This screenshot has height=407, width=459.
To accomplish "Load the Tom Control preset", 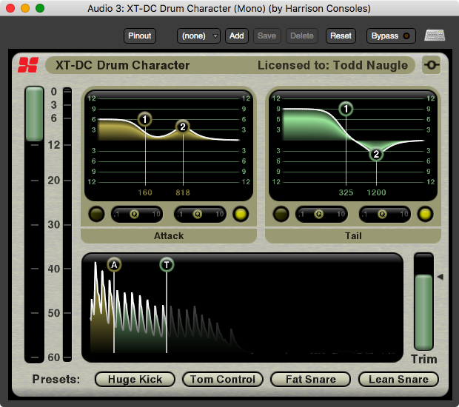I will point(223,379).
